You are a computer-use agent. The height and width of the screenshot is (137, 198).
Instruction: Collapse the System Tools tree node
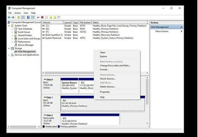(9, 26)
